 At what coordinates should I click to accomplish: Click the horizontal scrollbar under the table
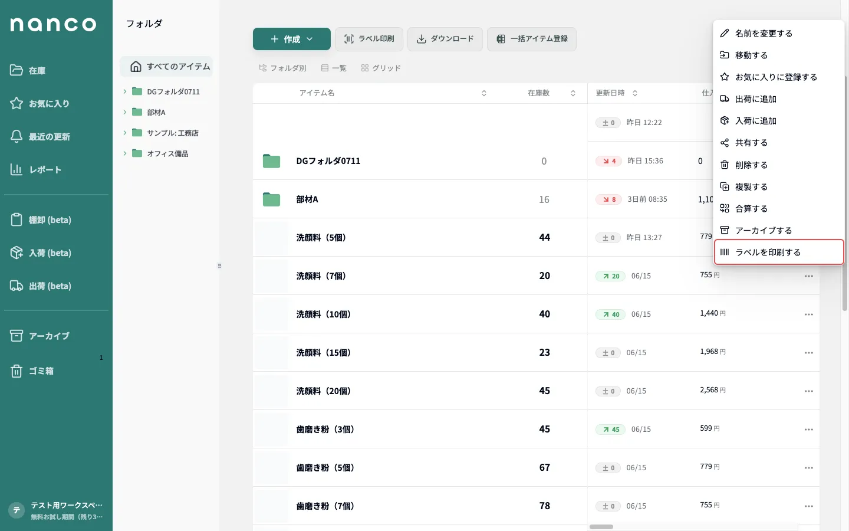click(601, 527)
